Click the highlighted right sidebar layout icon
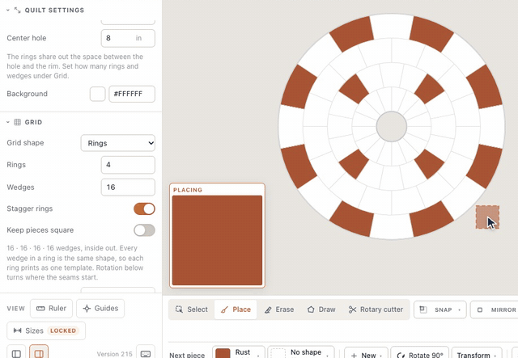The image size is (518, 358). coord(39,353)
